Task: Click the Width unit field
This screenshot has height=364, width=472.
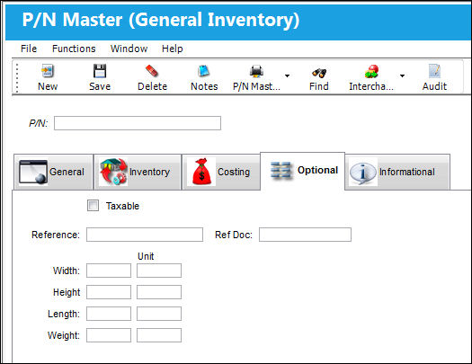Action: [159, 271]
